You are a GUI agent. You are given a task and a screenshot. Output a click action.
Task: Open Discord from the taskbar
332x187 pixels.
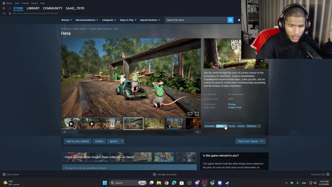pyautogui.click(x=197, y=183)
